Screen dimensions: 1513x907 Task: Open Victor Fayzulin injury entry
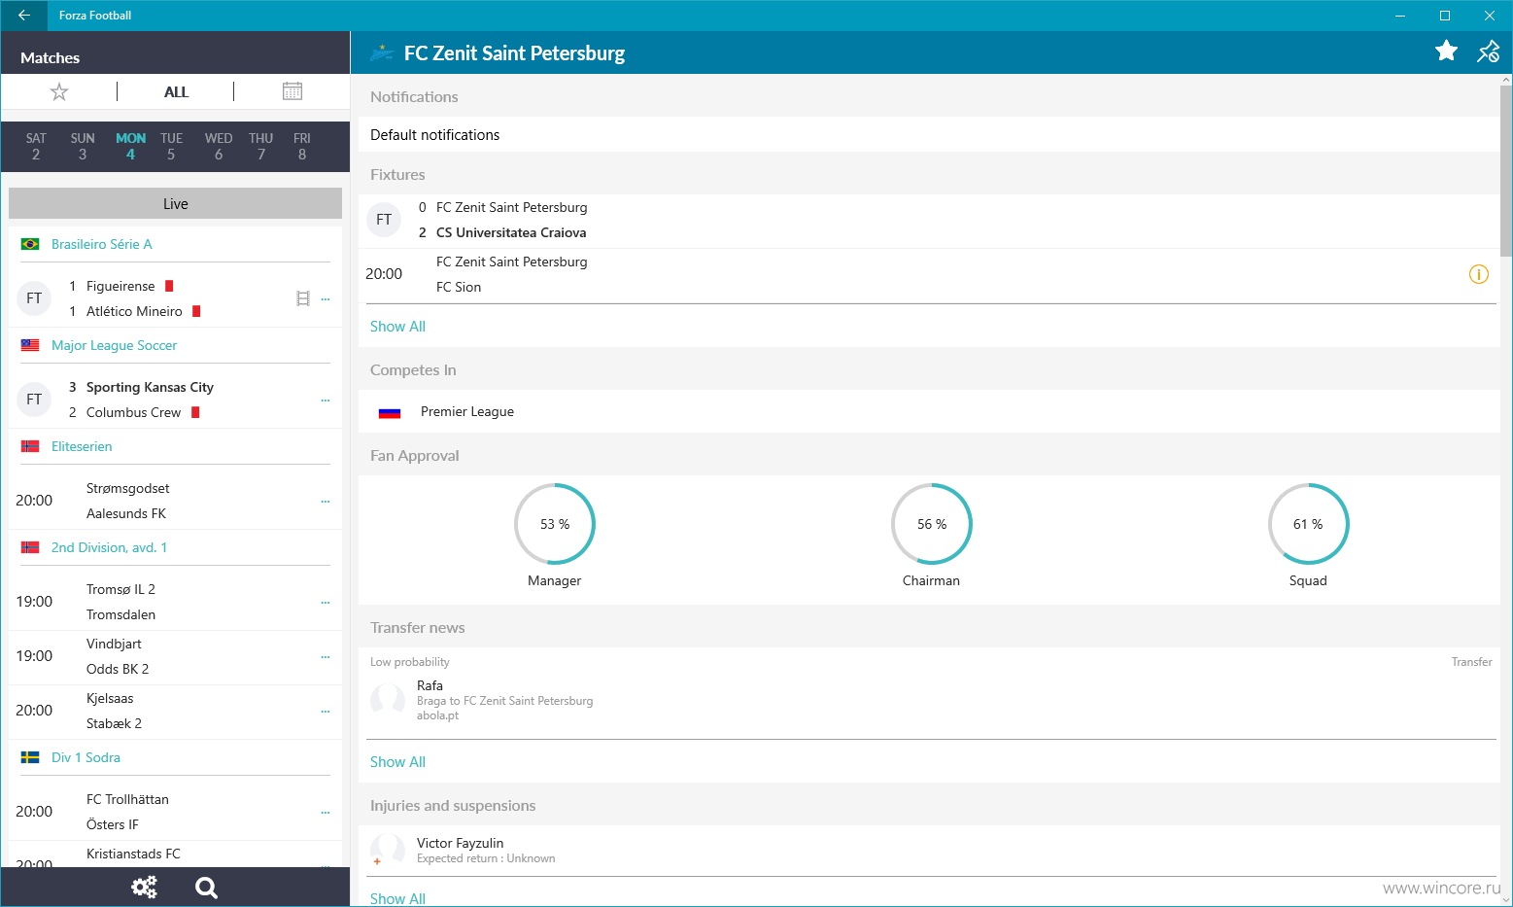(x=929, y=851)
